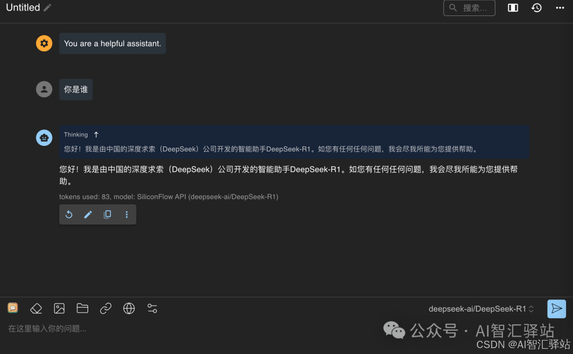Toggle the sidebar layout panel icon

513,7
